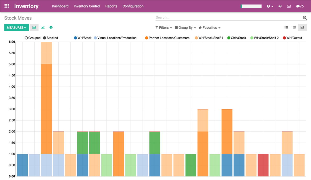The image size is (311, 180).
Task: Open the Filters dropdown
Action: pyautogui.click(x=163, y=27)
